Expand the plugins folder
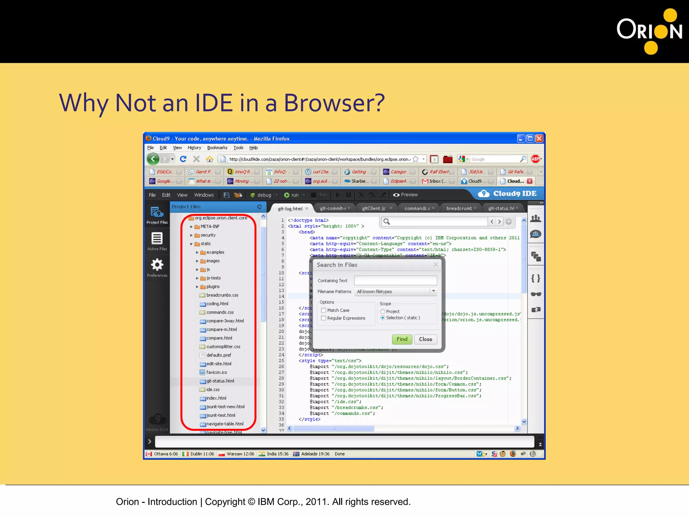Screen dimensions: 689x517 click(197, 287)
